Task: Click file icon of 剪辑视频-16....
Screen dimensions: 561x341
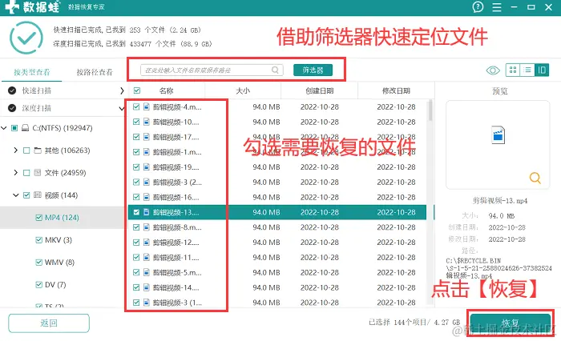Action: [147, 197]
